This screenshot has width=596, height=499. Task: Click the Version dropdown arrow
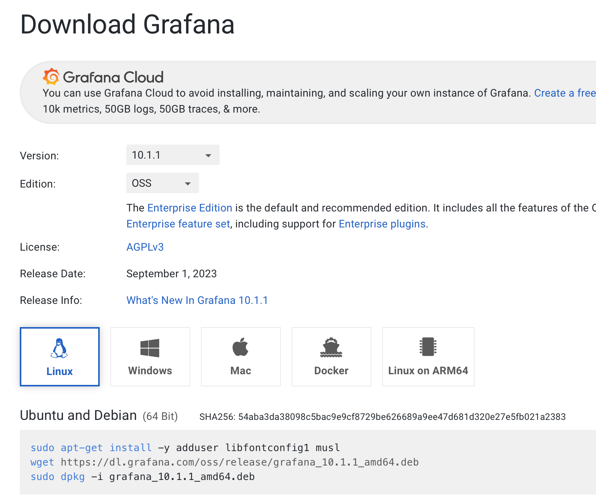click(x=208, y=156)
